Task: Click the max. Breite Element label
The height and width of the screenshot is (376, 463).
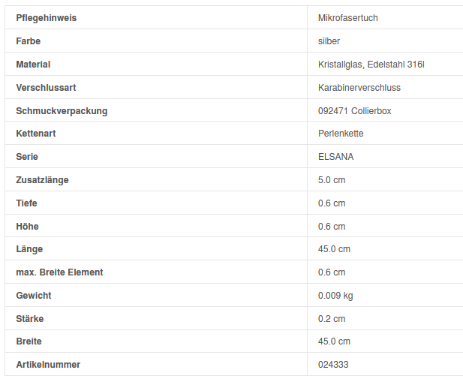Action: click(59, 272)
